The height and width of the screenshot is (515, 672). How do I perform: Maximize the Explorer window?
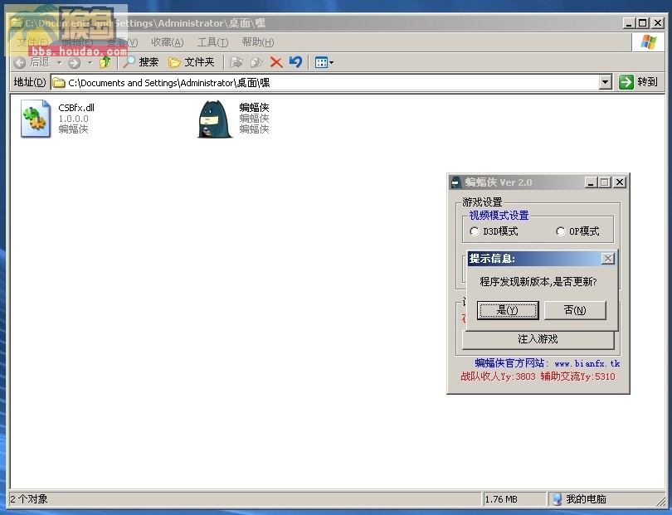pyautogui.click(x=643, y=23)
